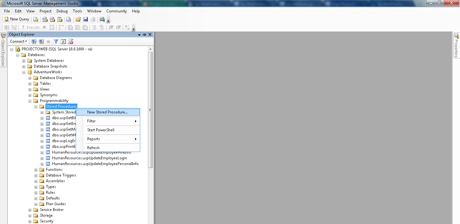Viewport: 460px width, 224px height.
Task: Click the Object Explorer scrollbar up arrow
Action: click(x=150, y=49)
